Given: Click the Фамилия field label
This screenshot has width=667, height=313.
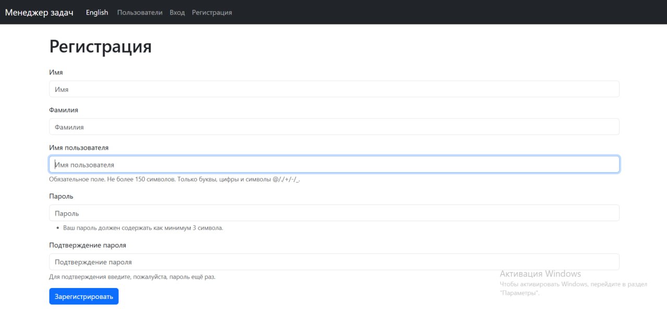Looking at the screenshot, I should pos(64,110).
